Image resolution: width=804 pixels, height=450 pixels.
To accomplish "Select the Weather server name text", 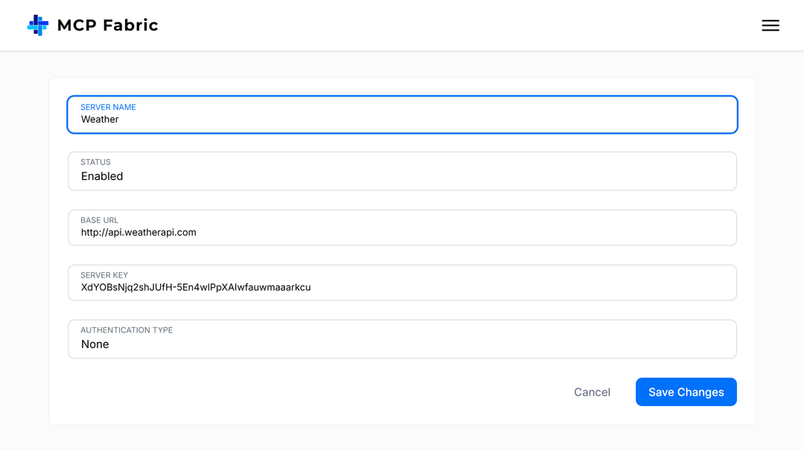I will 98,119.
